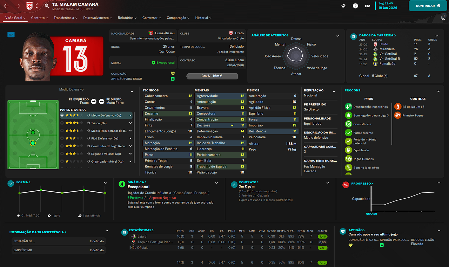
Task: Open the Informação da Transferência chevron
Action: pos(107,231)
